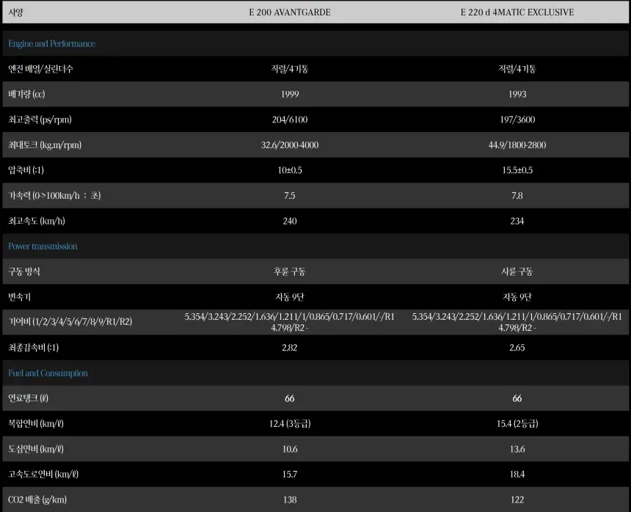Viewport: 631px width, 512px height.
Task: Click the city fuel economy 13.6
Action: pyautogui.click(x=517, y=449)
